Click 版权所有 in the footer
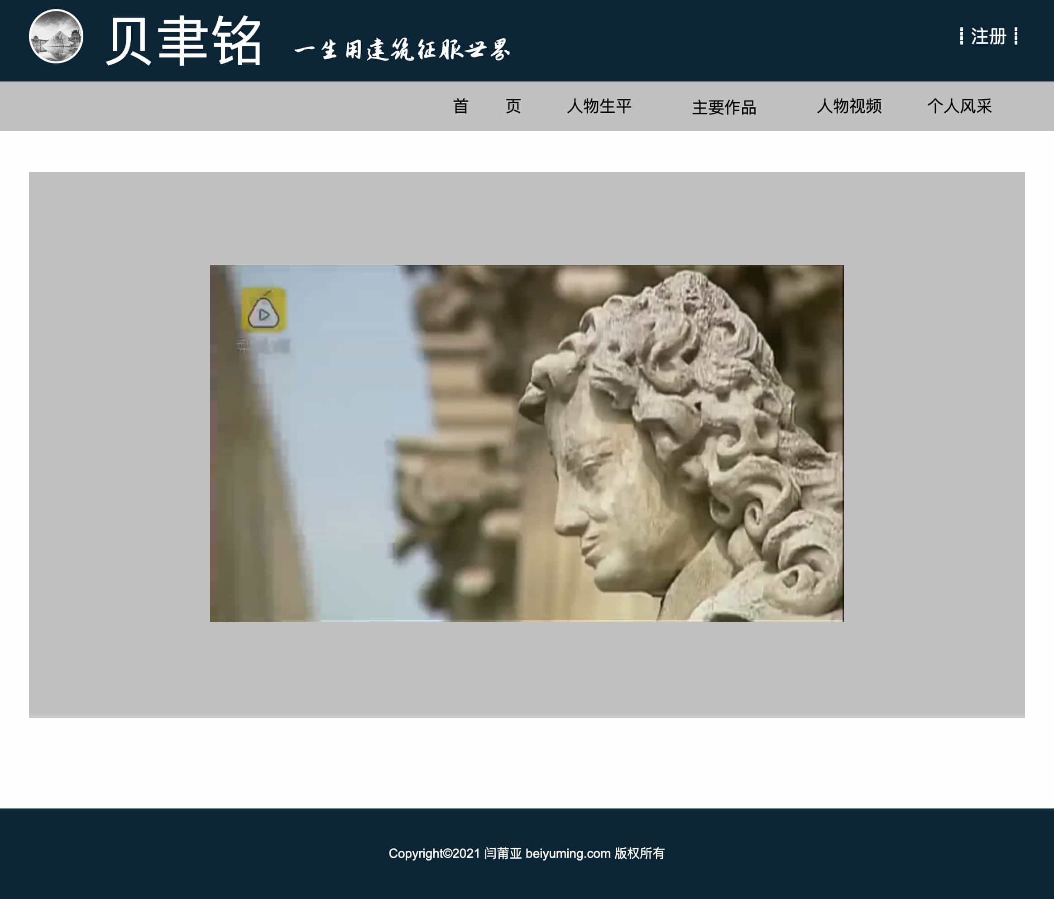This screenshot has width=1054, height=899. pyautogui.click(x=639, y=853)
